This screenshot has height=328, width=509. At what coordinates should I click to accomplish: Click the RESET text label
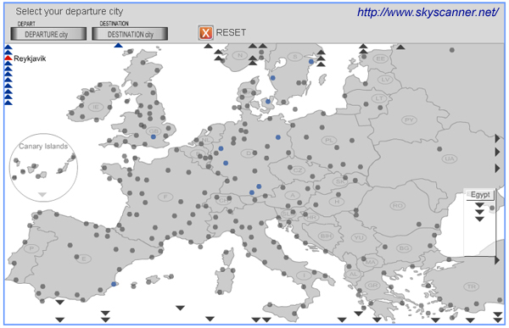coord(231,32)
